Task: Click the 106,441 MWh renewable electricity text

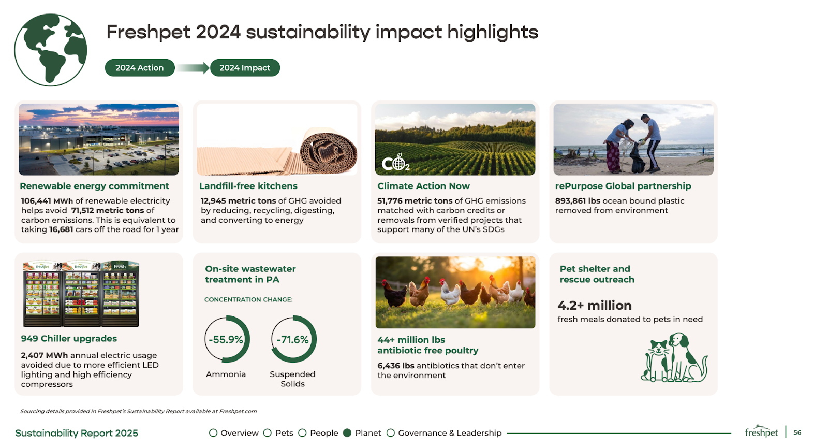Action: pos(100,215)
